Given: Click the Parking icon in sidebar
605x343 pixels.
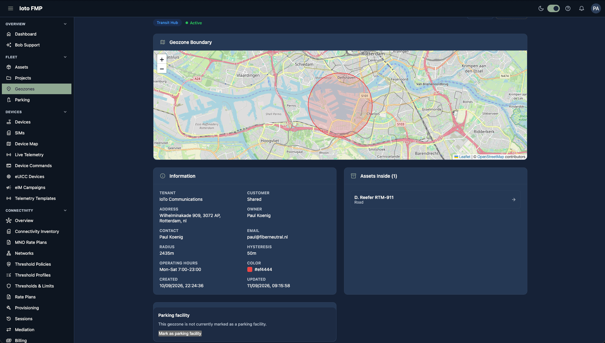Looking at the screenshot, I should [9, 100].
